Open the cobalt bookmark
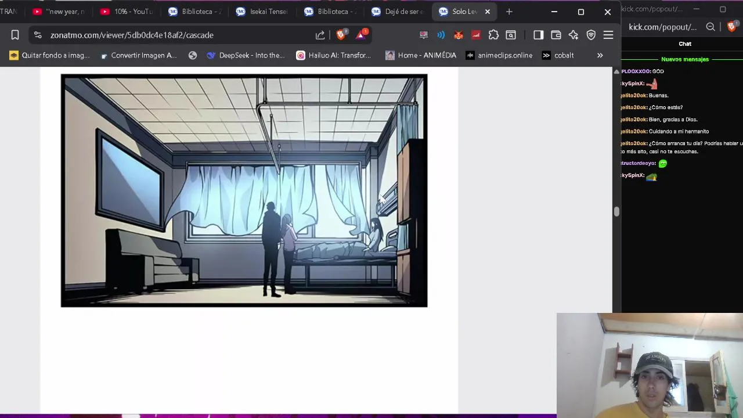 558,55
